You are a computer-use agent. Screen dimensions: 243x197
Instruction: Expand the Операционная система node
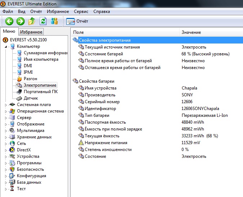point(6,111)
